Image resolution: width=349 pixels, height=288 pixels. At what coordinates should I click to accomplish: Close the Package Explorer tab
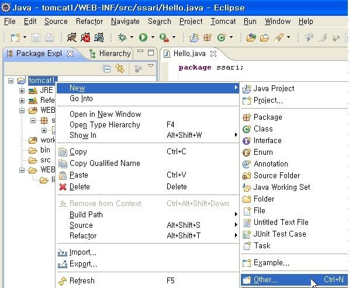tap(70, 54)
